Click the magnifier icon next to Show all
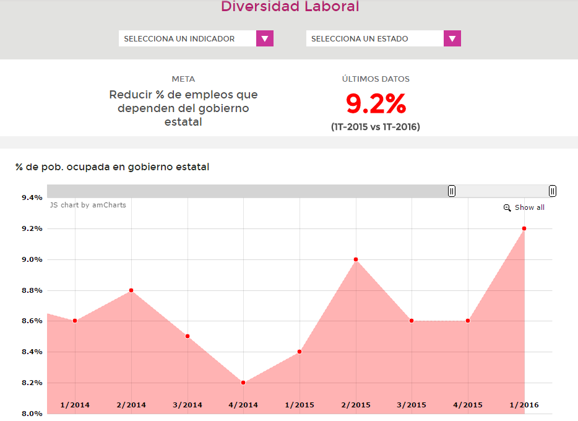This screenshot has width=578, height=421. point(507,208)
